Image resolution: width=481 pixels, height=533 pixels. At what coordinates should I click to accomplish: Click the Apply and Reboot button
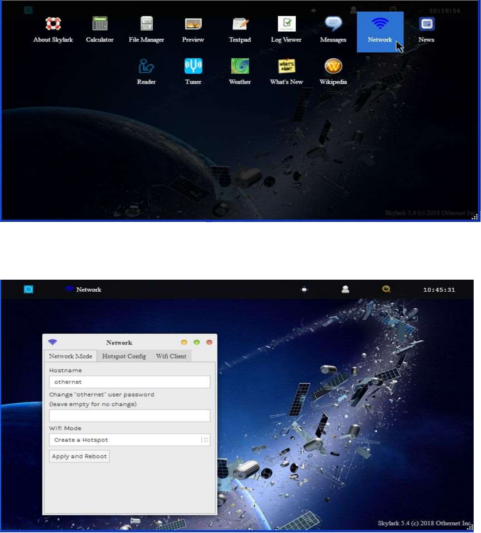click(79, 456)
